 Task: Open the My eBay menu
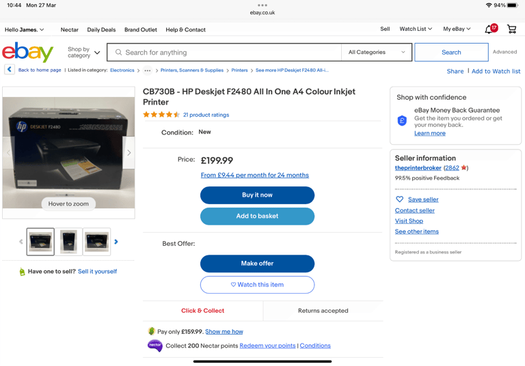[x=457, y=29]
